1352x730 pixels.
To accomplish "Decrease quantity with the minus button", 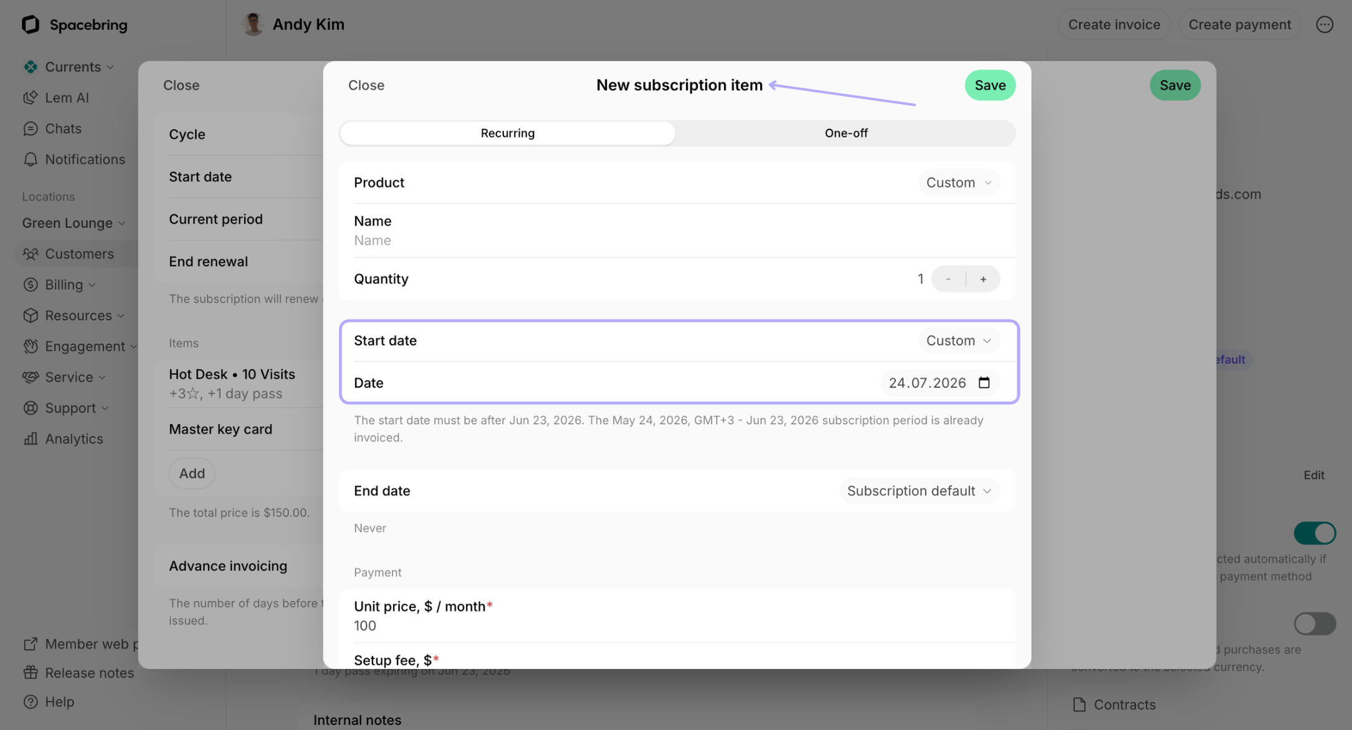I will coord(948,279).
